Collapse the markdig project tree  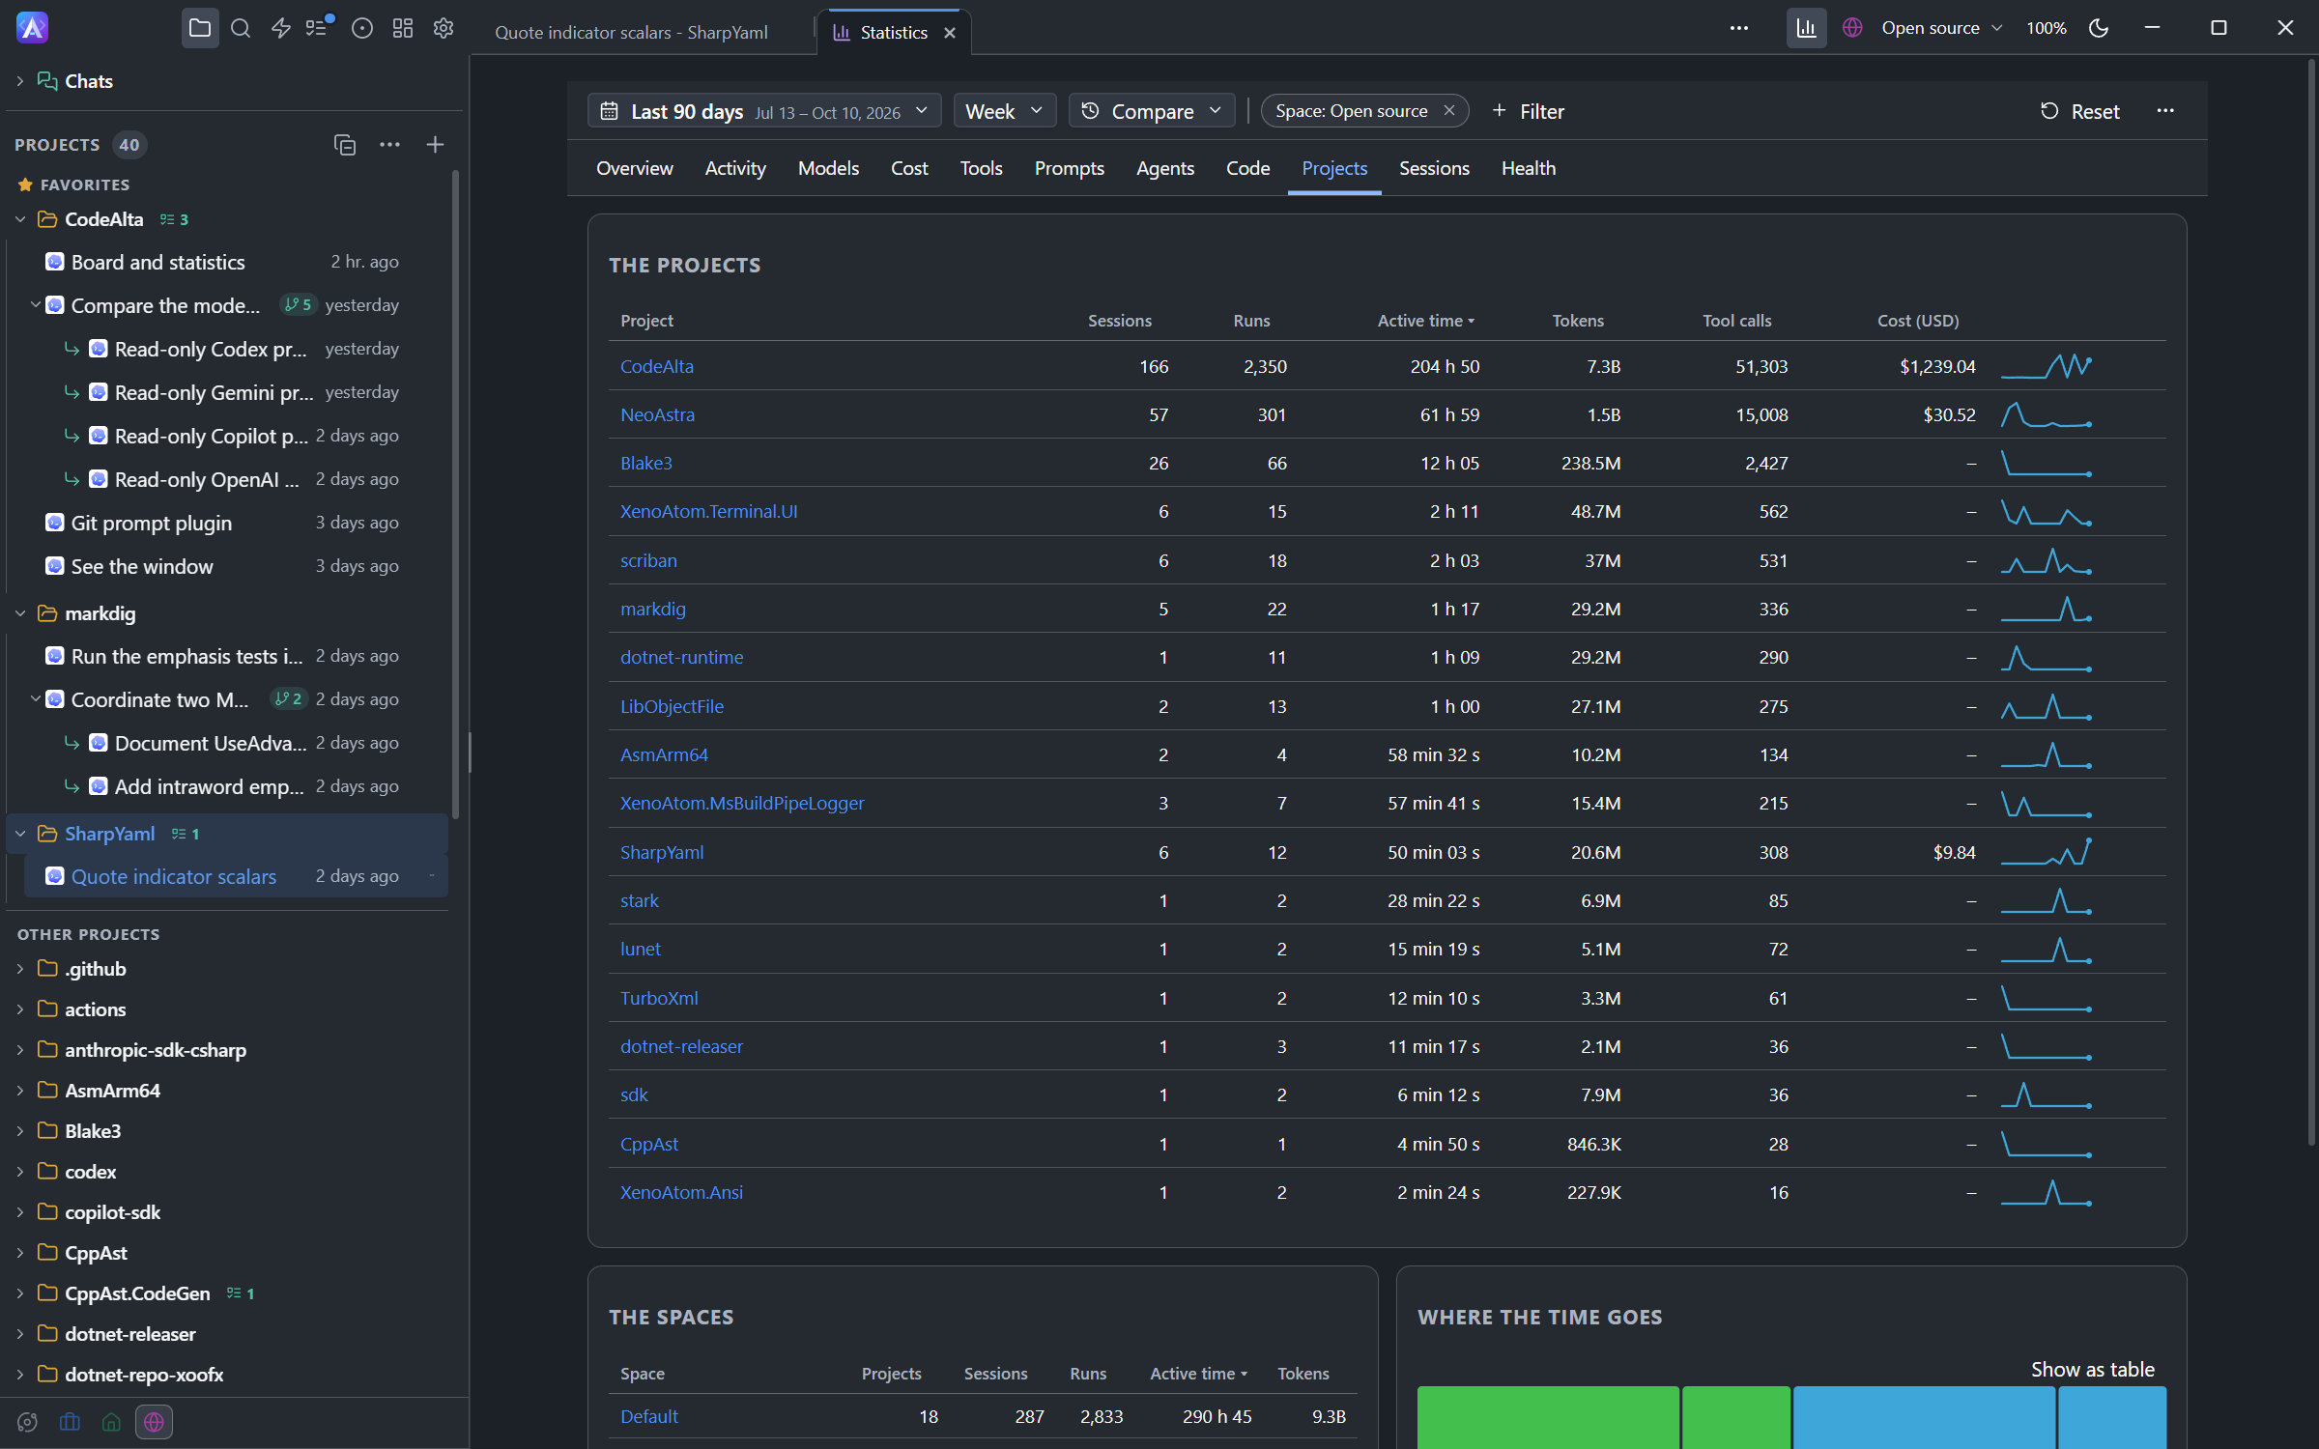(x=20, y=613)
